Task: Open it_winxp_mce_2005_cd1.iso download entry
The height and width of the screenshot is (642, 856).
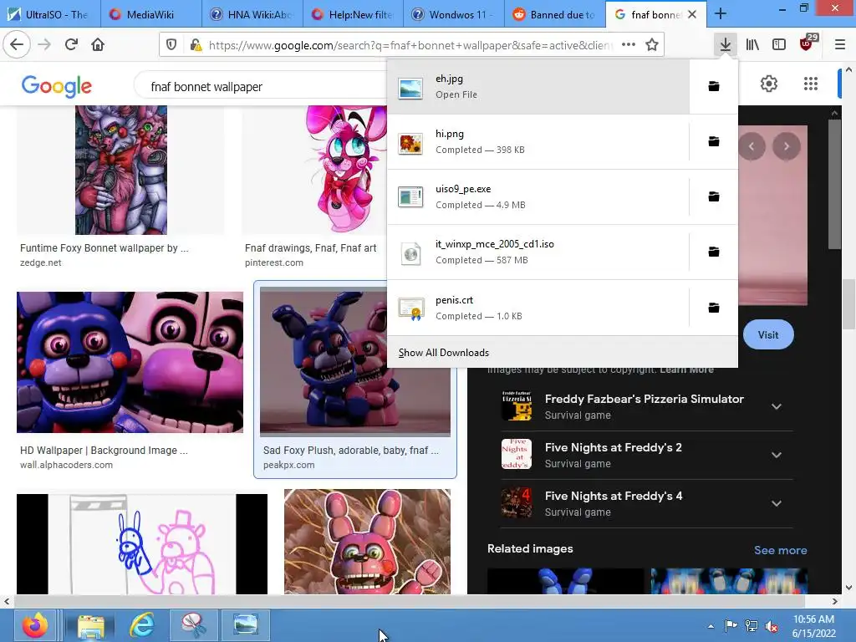Action: (x=538, y=252)
